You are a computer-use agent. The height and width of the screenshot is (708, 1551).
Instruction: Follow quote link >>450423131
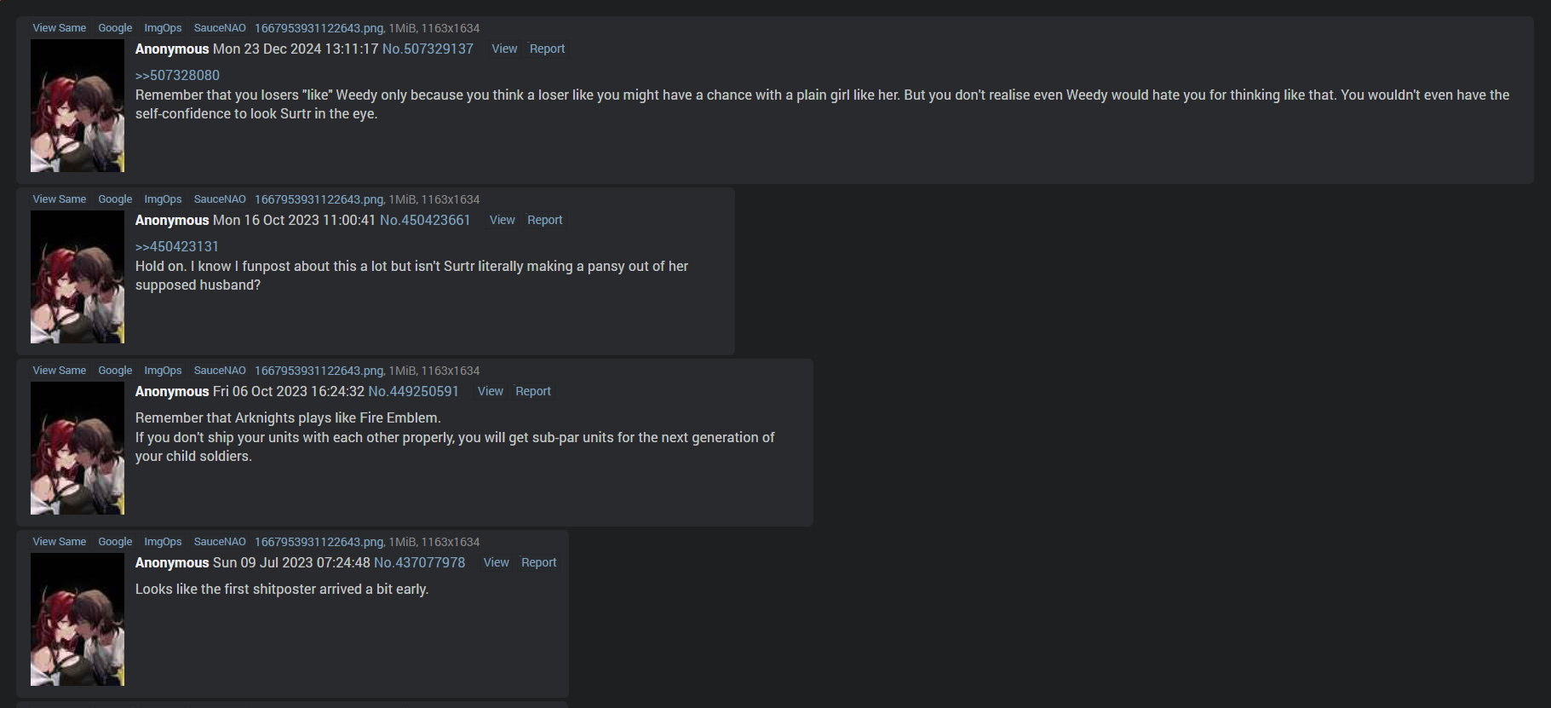pyautogui.click(x=177, y=246)
